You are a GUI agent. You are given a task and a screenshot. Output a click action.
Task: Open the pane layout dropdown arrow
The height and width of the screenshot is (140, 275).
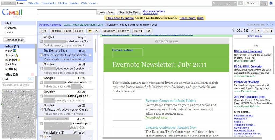point(272,31)
